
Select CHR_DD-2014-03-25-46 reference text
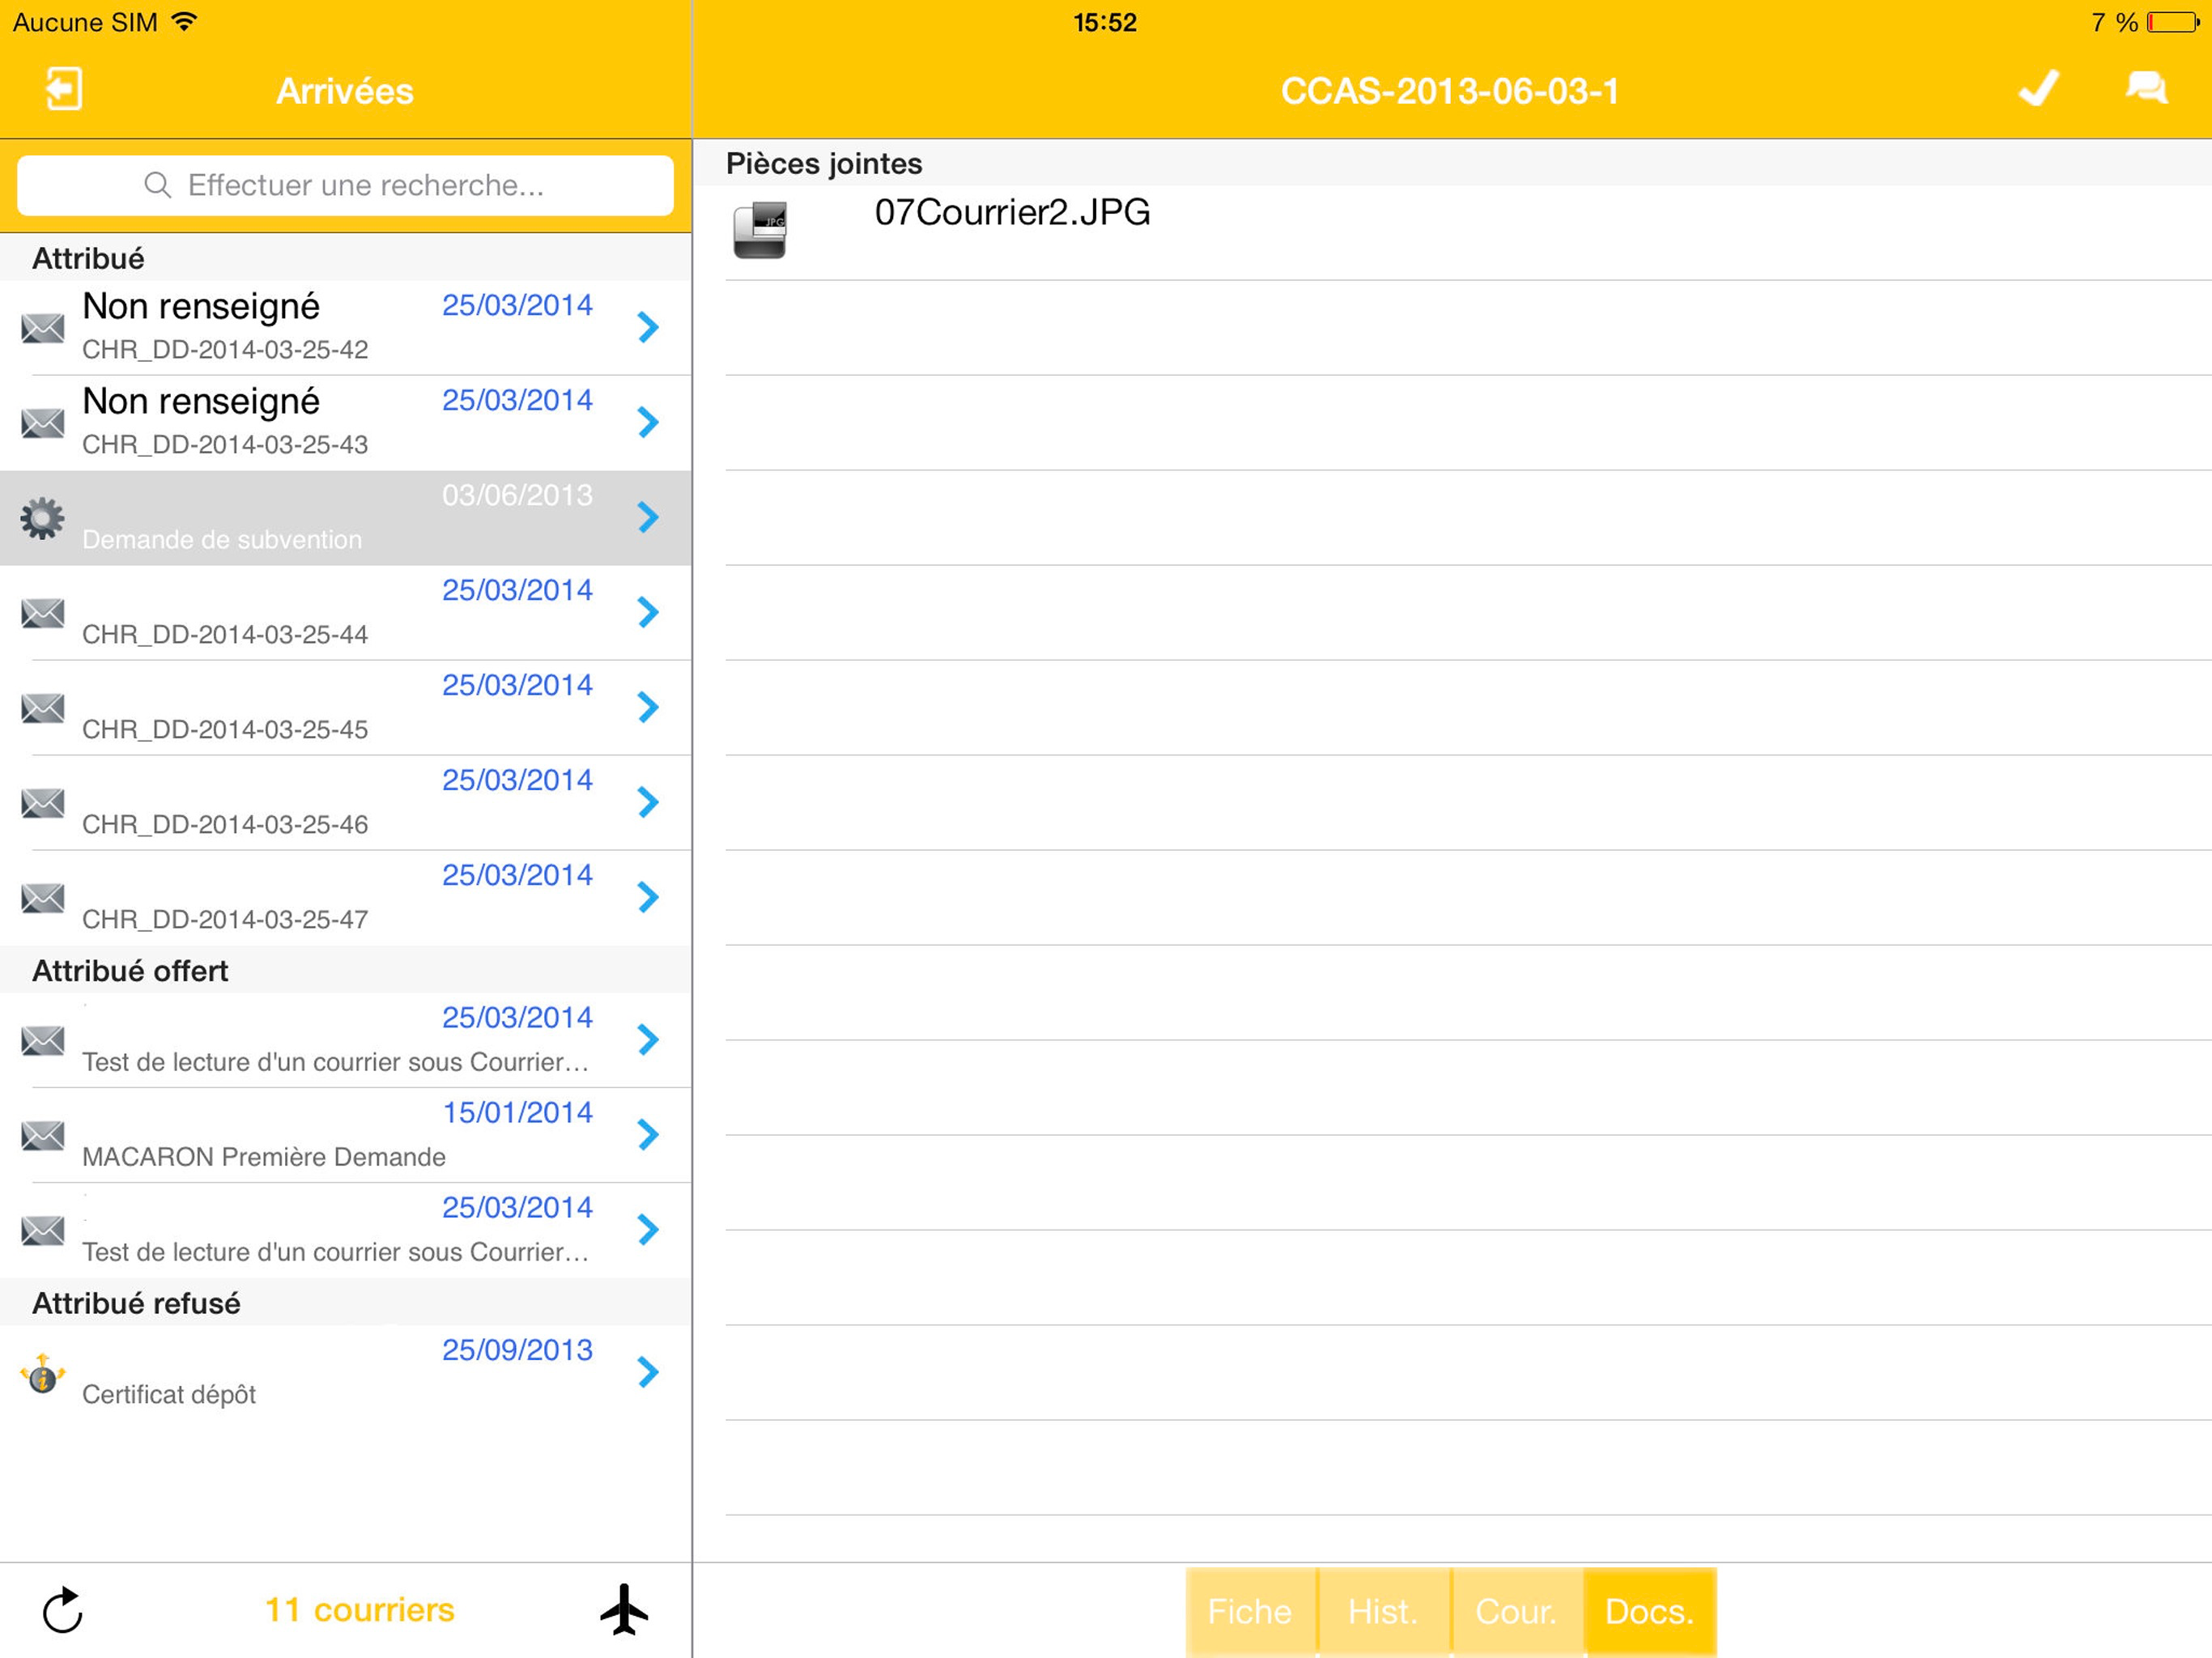(x=225, y=825)
